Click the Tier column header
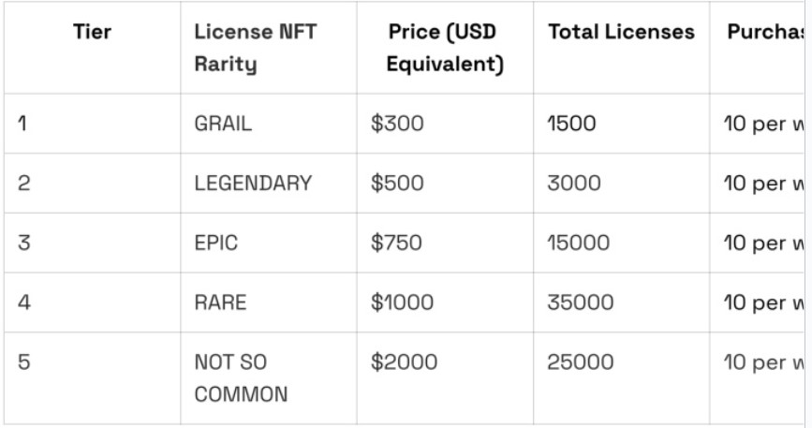 (x=92, y=32)
